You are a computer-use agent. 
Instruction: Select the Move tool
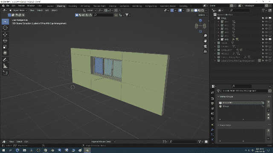(5, 34)
